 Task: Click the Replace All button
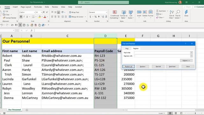click(x=128, y=66)
